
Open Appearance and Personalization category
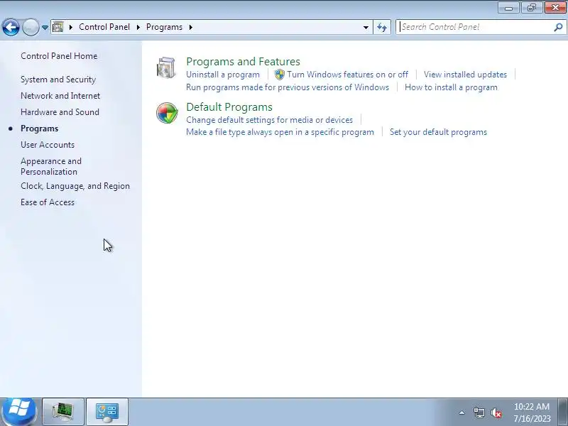51,166
